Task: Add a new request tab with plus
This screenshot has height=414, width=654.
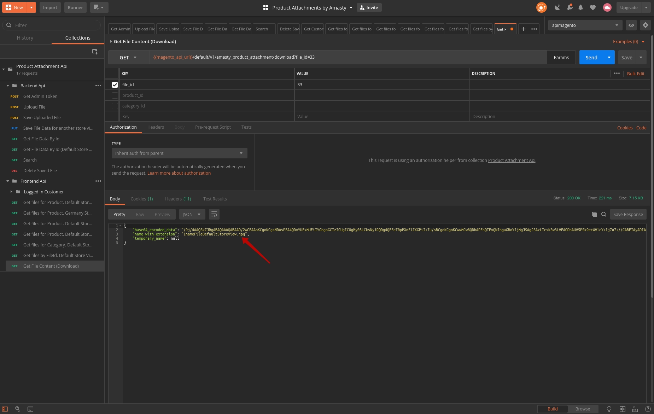Action: [x=524, y=29]
